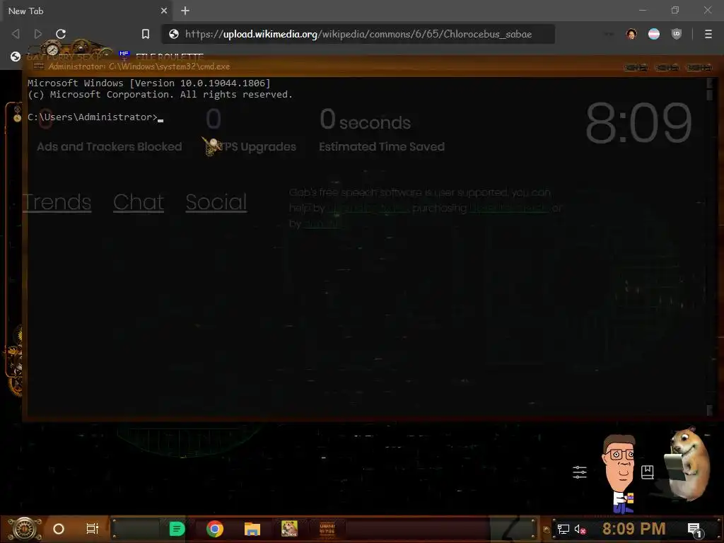Click the Hank Hill cartoon character image
The width and height of the screenshot is (724, 543).
[620, 474]
